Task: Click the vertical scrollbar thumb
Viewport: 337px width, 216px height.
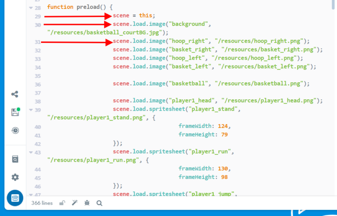Action: (334, 4)
